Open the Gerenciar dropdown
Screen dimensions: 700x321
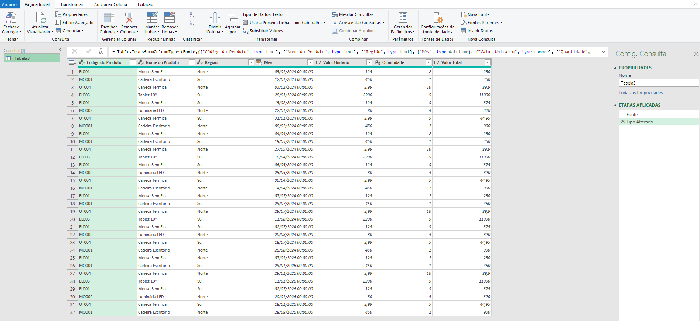[70, 31]
